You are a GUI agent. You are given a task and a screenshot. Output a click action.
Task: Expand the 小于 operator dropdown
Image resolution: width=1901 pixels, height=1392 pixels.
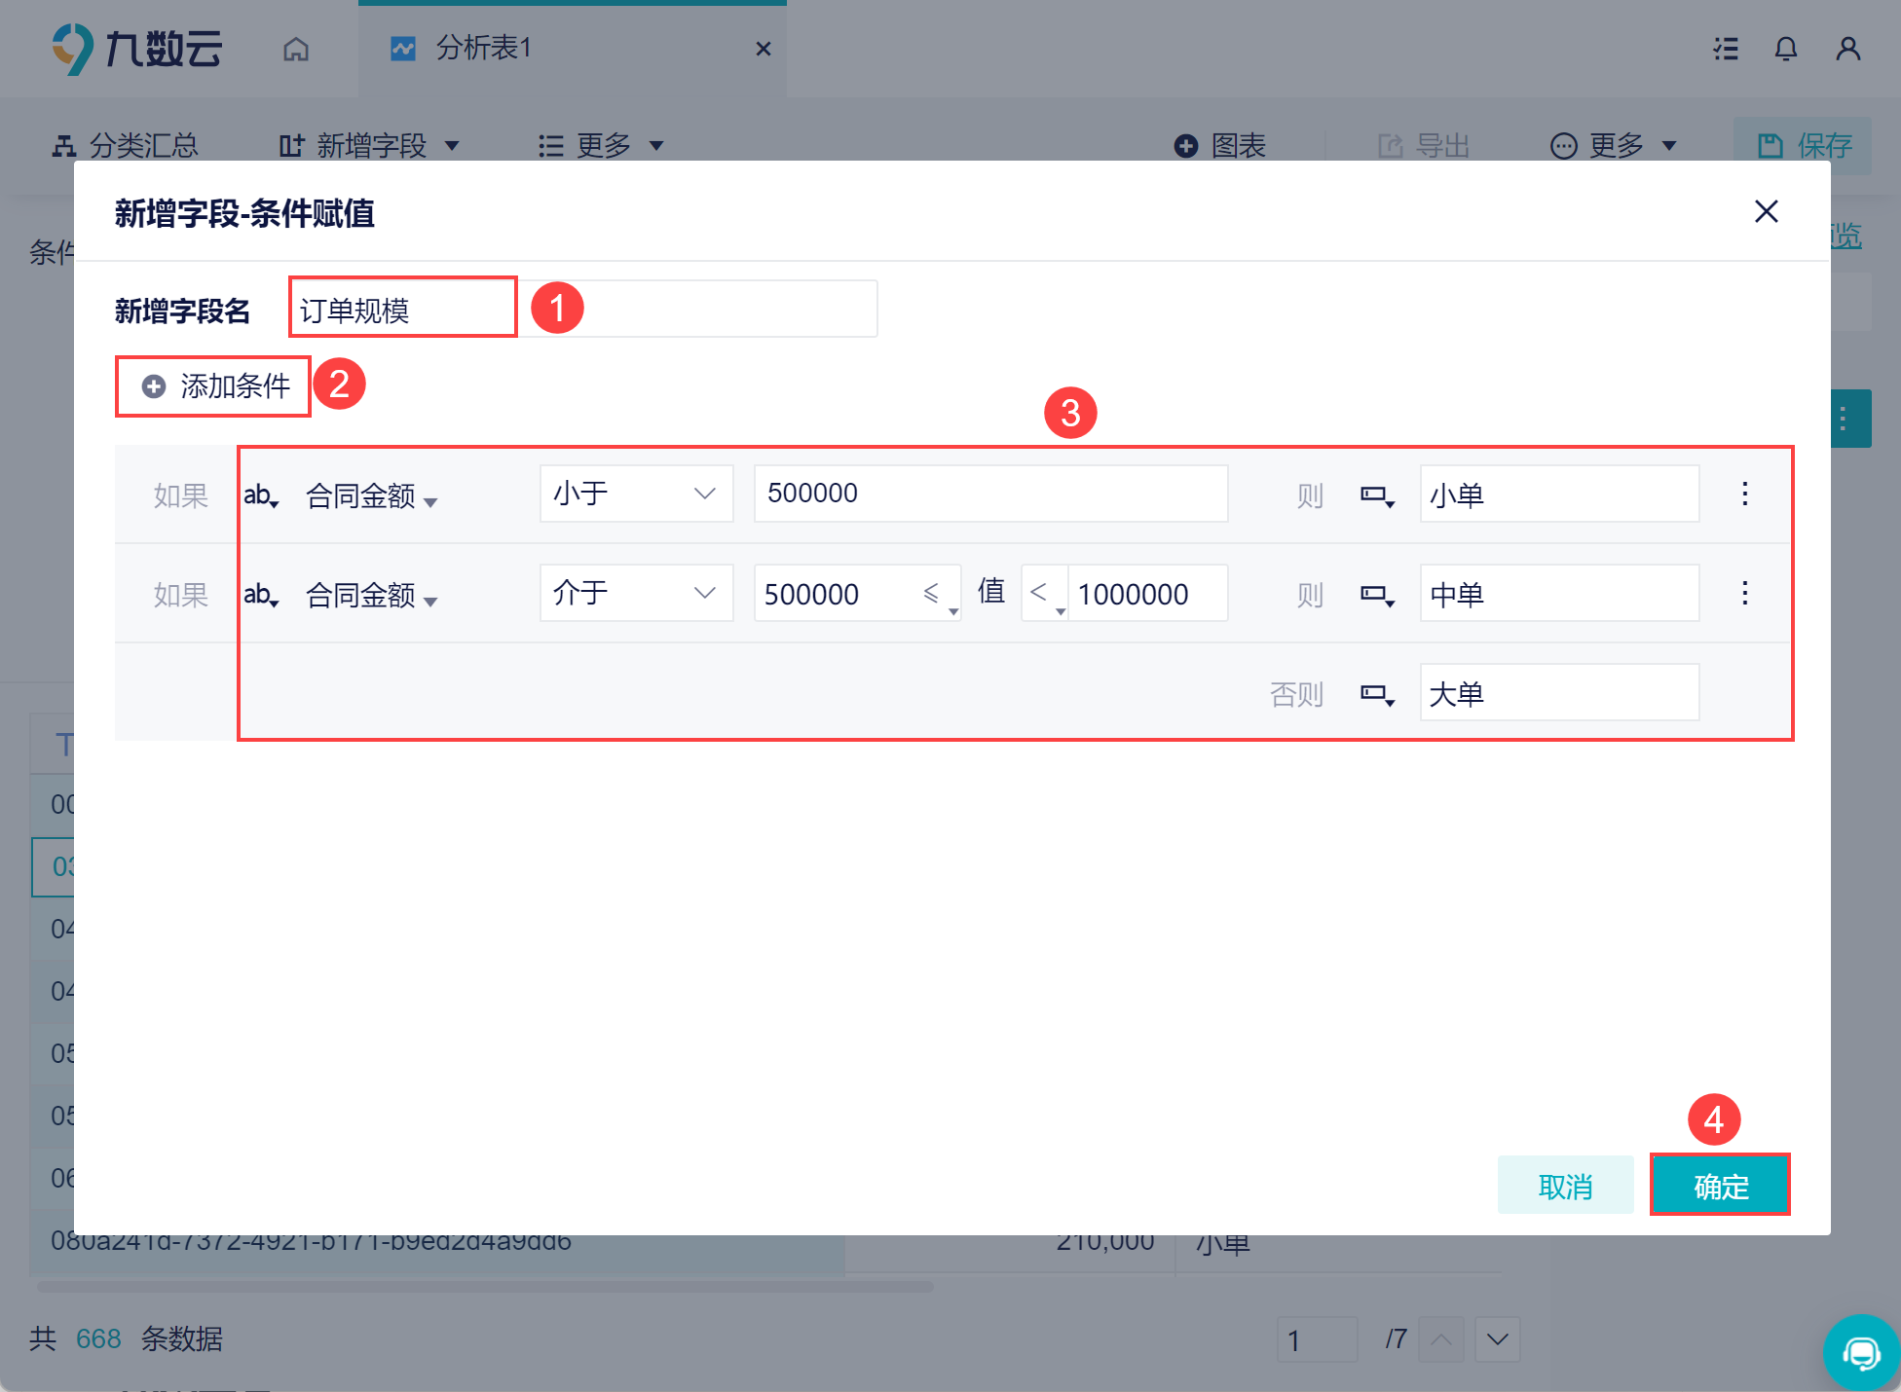coord(636,494)
